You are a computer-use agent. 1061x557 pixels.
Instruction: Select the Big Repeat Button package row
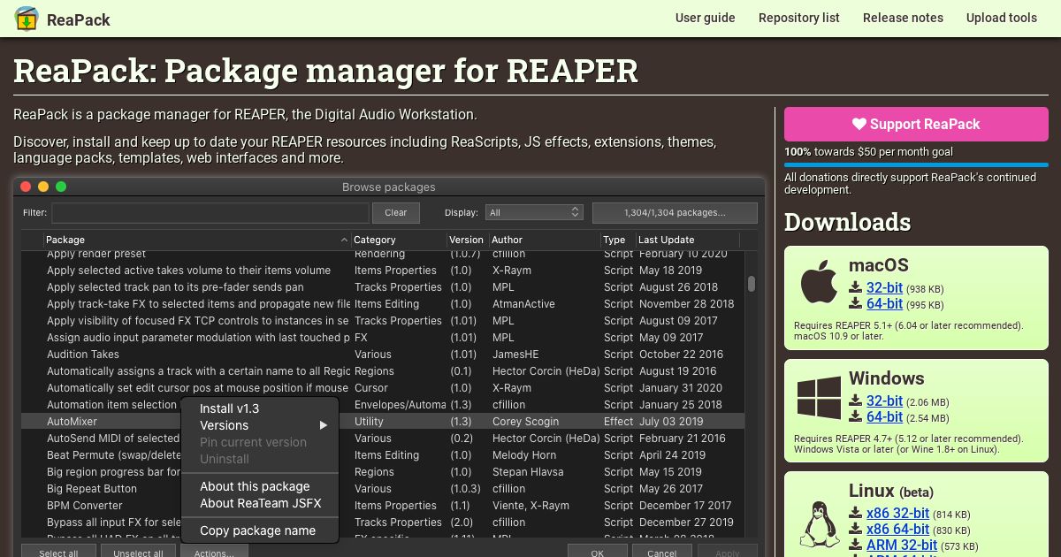(x=383, y=489)
